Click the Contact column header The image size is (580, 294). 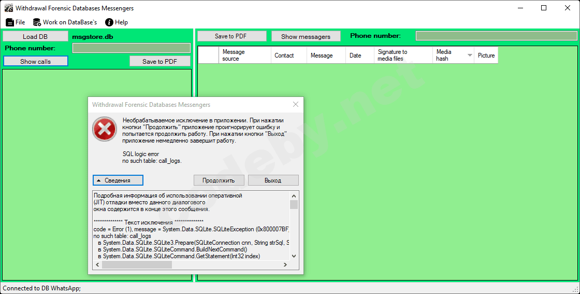coord(289,55)
